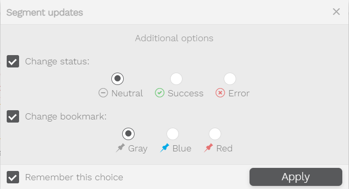This screenshot has width=349, height=189.
Task: Click the Success status label text
Action: [186, 93]
